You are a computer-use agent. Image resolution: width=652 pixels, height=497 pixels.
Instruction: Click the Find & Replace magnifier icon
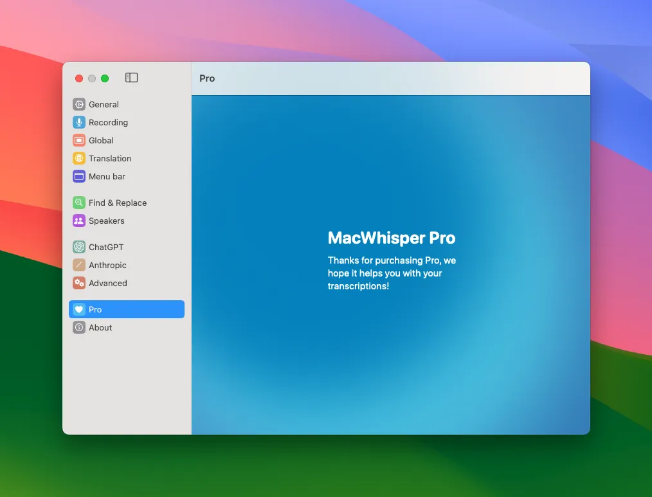[78, 202]
